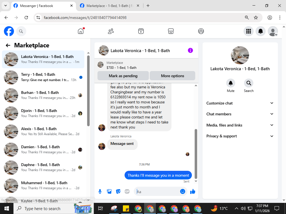Screen dimensions: 286x214
Task: Click the back arrow beside Marketplace heading
Action: point(8,45)
